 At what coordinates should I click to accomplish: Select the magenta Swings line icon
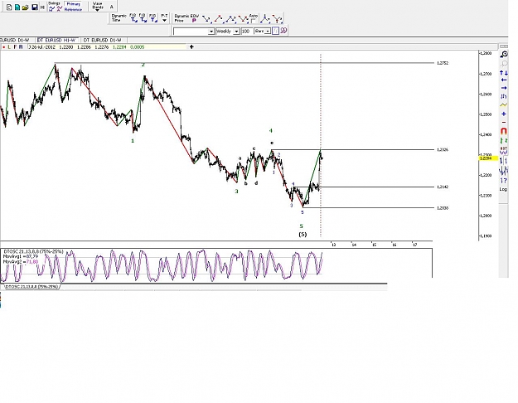[59, 9]
